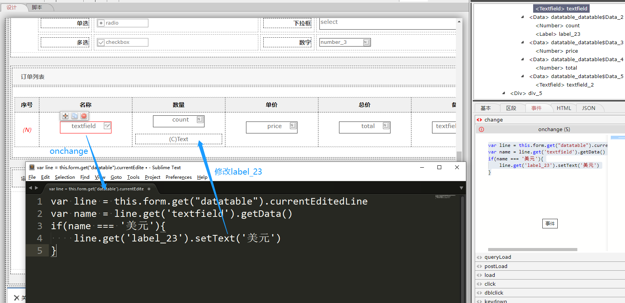625x303 pixels.
Task: Click the red change event icon
Action: (x=479, y=120)
